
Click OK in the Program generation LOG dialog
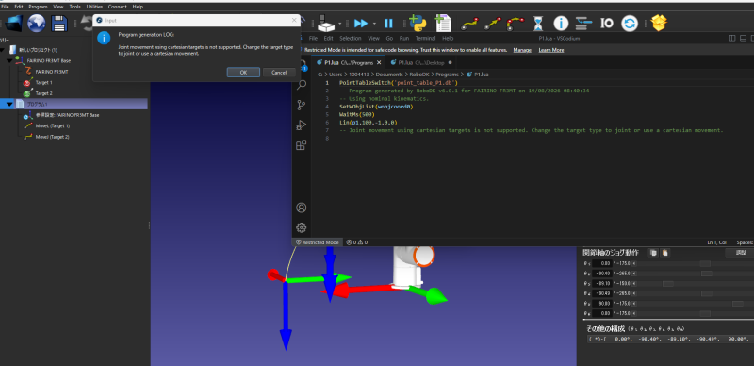[243, 73]
